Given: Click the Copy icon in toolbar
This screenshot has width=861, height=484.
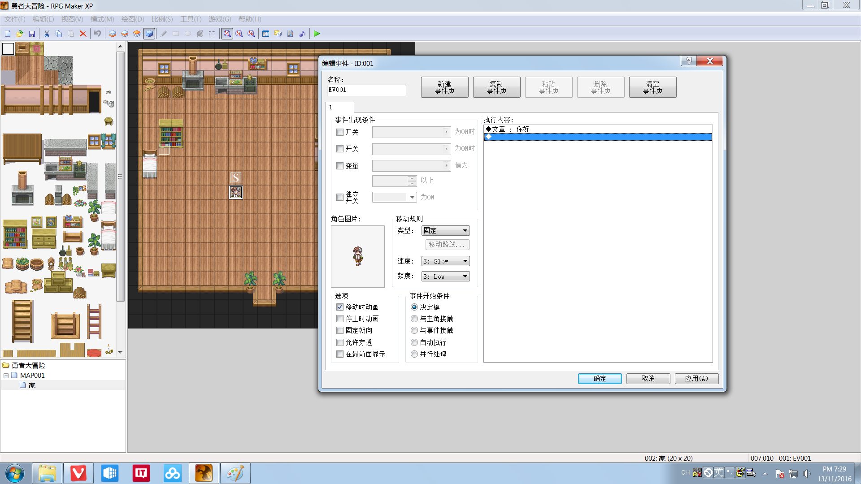Looking at the screenshot, I should pos(59,34).
